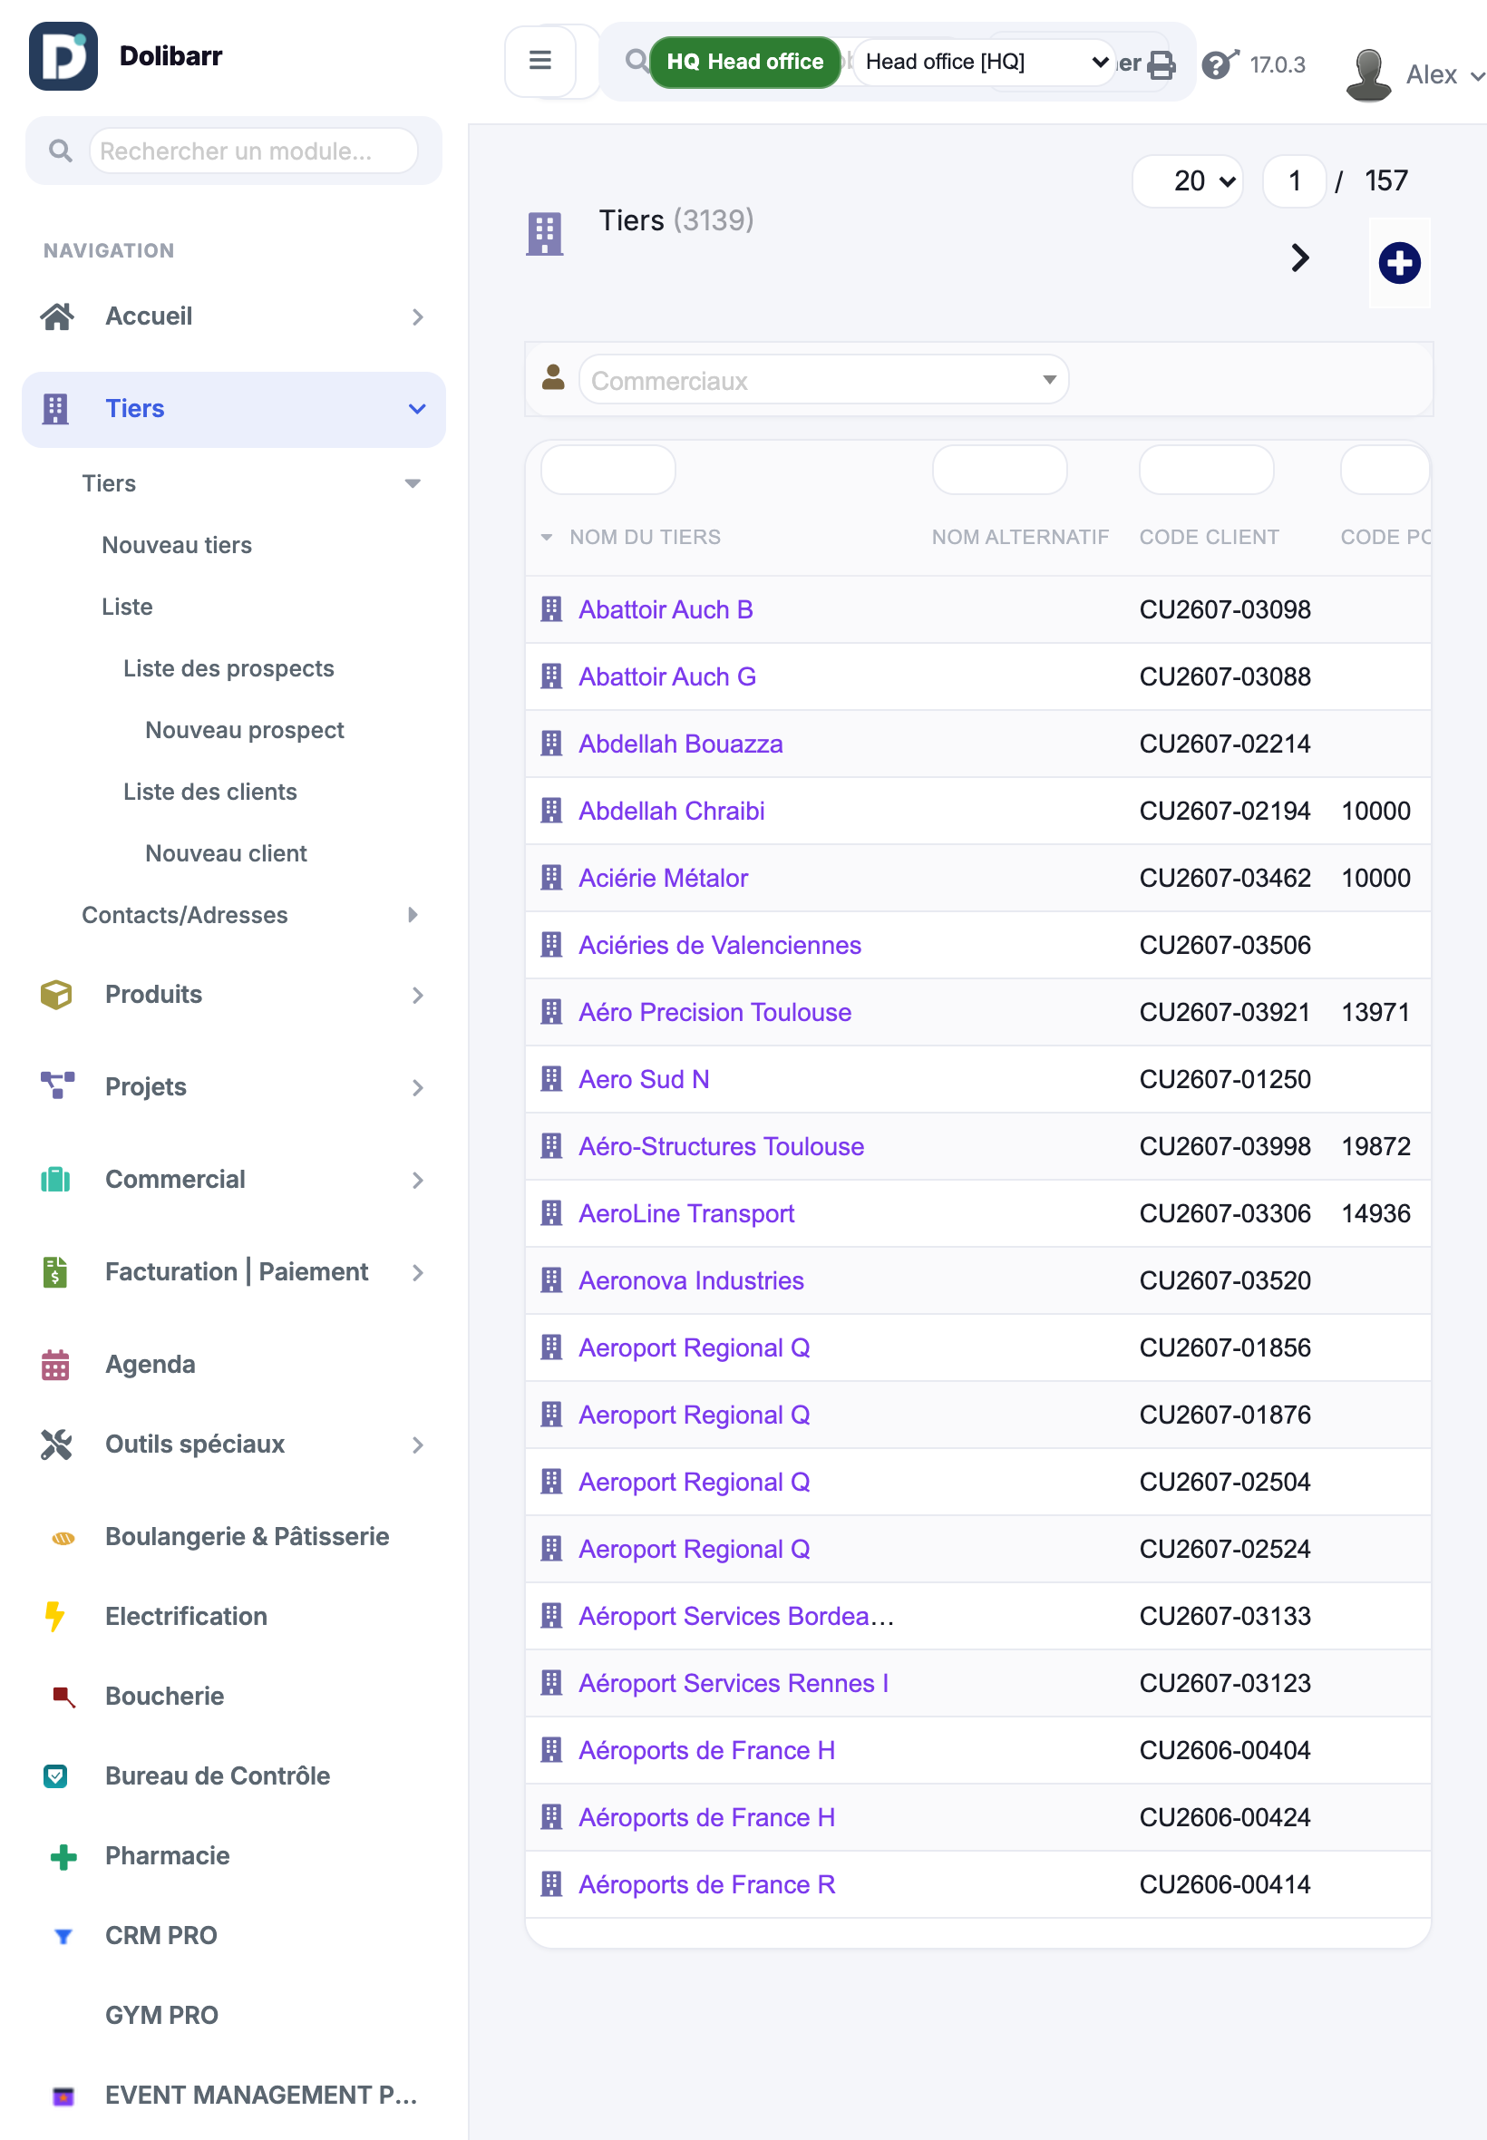Click the Agenda calendar icon
Viewport: 1487px width, 2140px height.
tap(55, 1365)
